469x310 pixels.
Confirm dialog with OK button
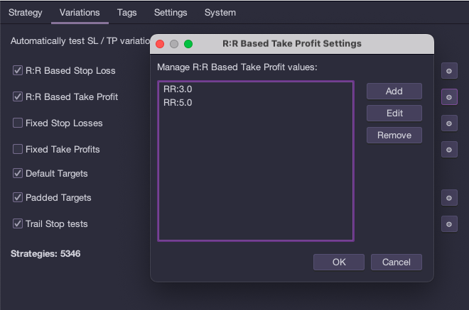point(339,262)
